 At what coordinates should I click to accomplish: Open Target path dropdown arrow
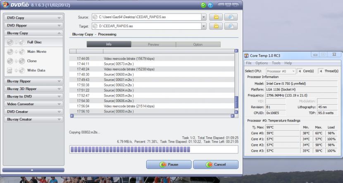click(204, 26)
